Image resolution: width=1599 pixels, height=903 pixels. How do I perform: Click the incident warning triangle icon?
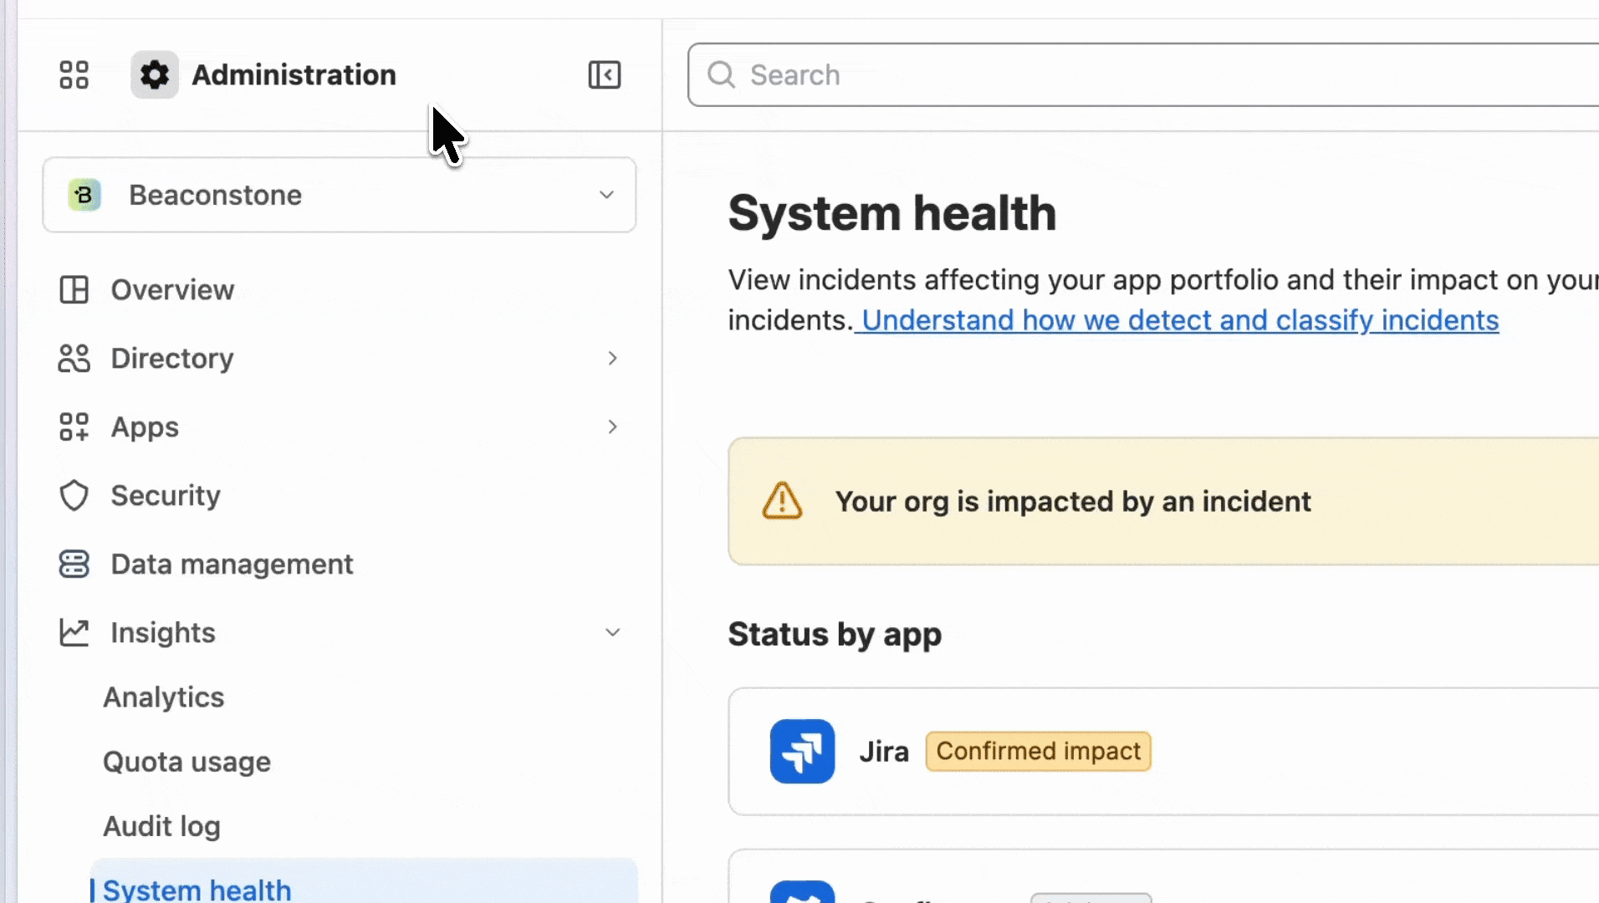coord(782,501)
